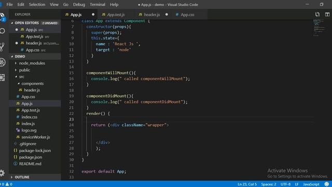Screen dimensions: 332x187
Task: Switch to the header.js editor tab
Action: pos(152,15)
